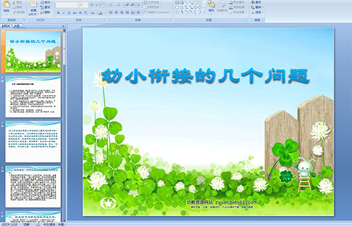Open the font name dropdown

pyautogui.click(x=77, y=5)
